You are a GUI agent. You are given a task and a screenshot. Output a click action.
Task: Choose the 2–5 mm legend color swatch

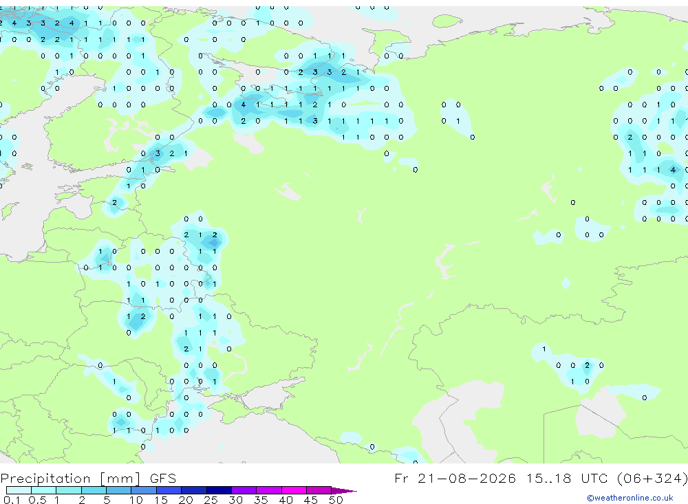(94, 490)
